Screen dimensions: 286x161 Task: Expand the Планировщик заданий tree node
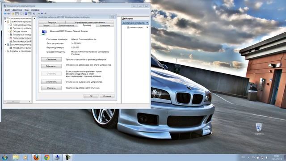[x=8, y=25]
